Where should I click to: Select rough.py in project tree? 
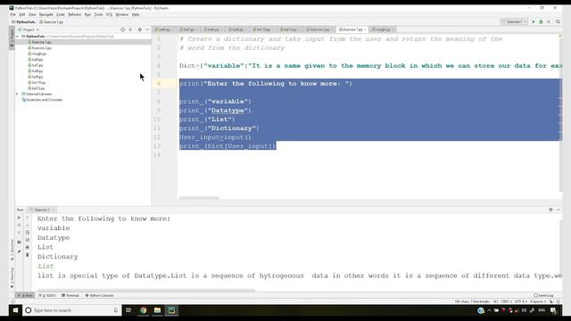(x=37, y=53)
